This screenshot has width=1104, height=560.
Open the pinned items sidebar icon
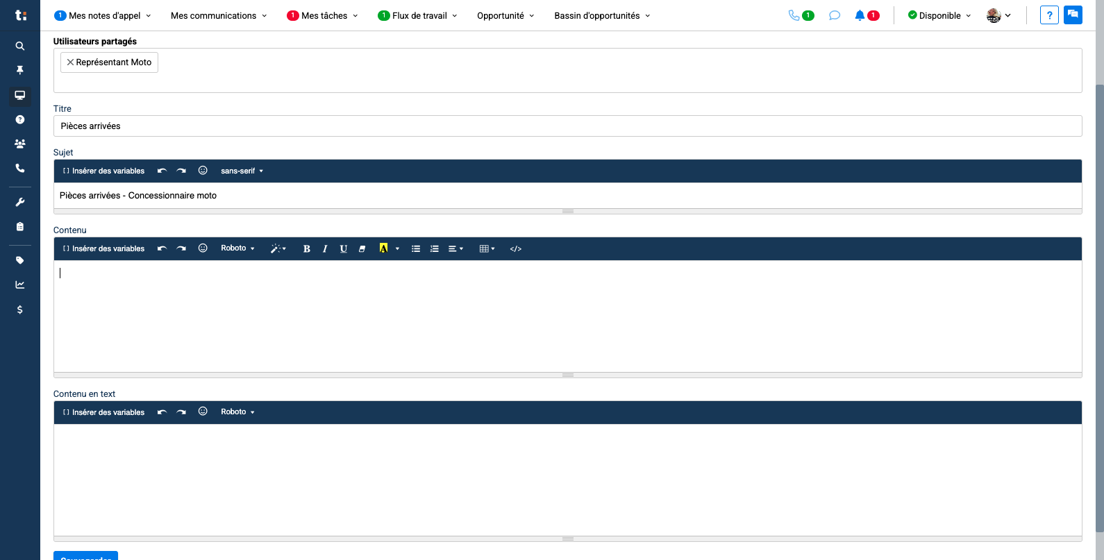tap(20, 70)
